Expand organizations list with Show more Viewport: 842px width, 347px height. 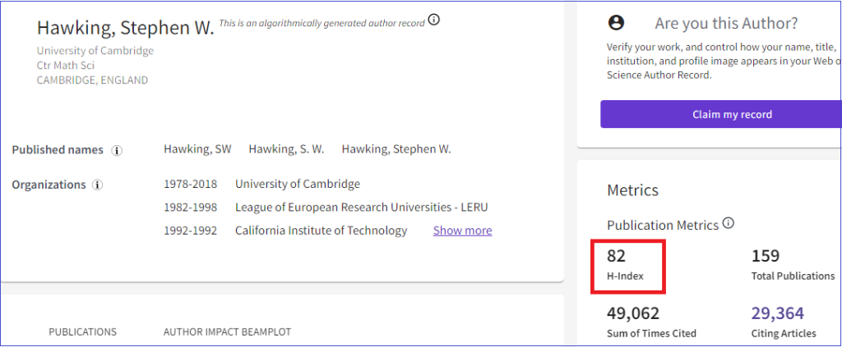click(x=462, y=231)
